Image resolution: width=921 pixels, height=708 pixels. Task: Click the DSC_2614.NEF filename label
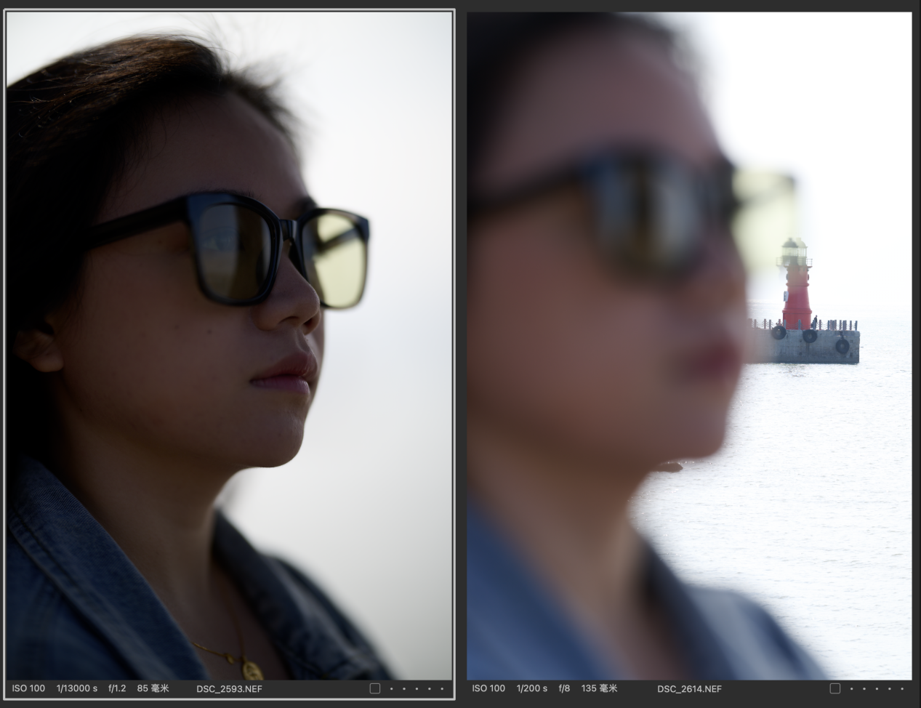tap(689, 688)
